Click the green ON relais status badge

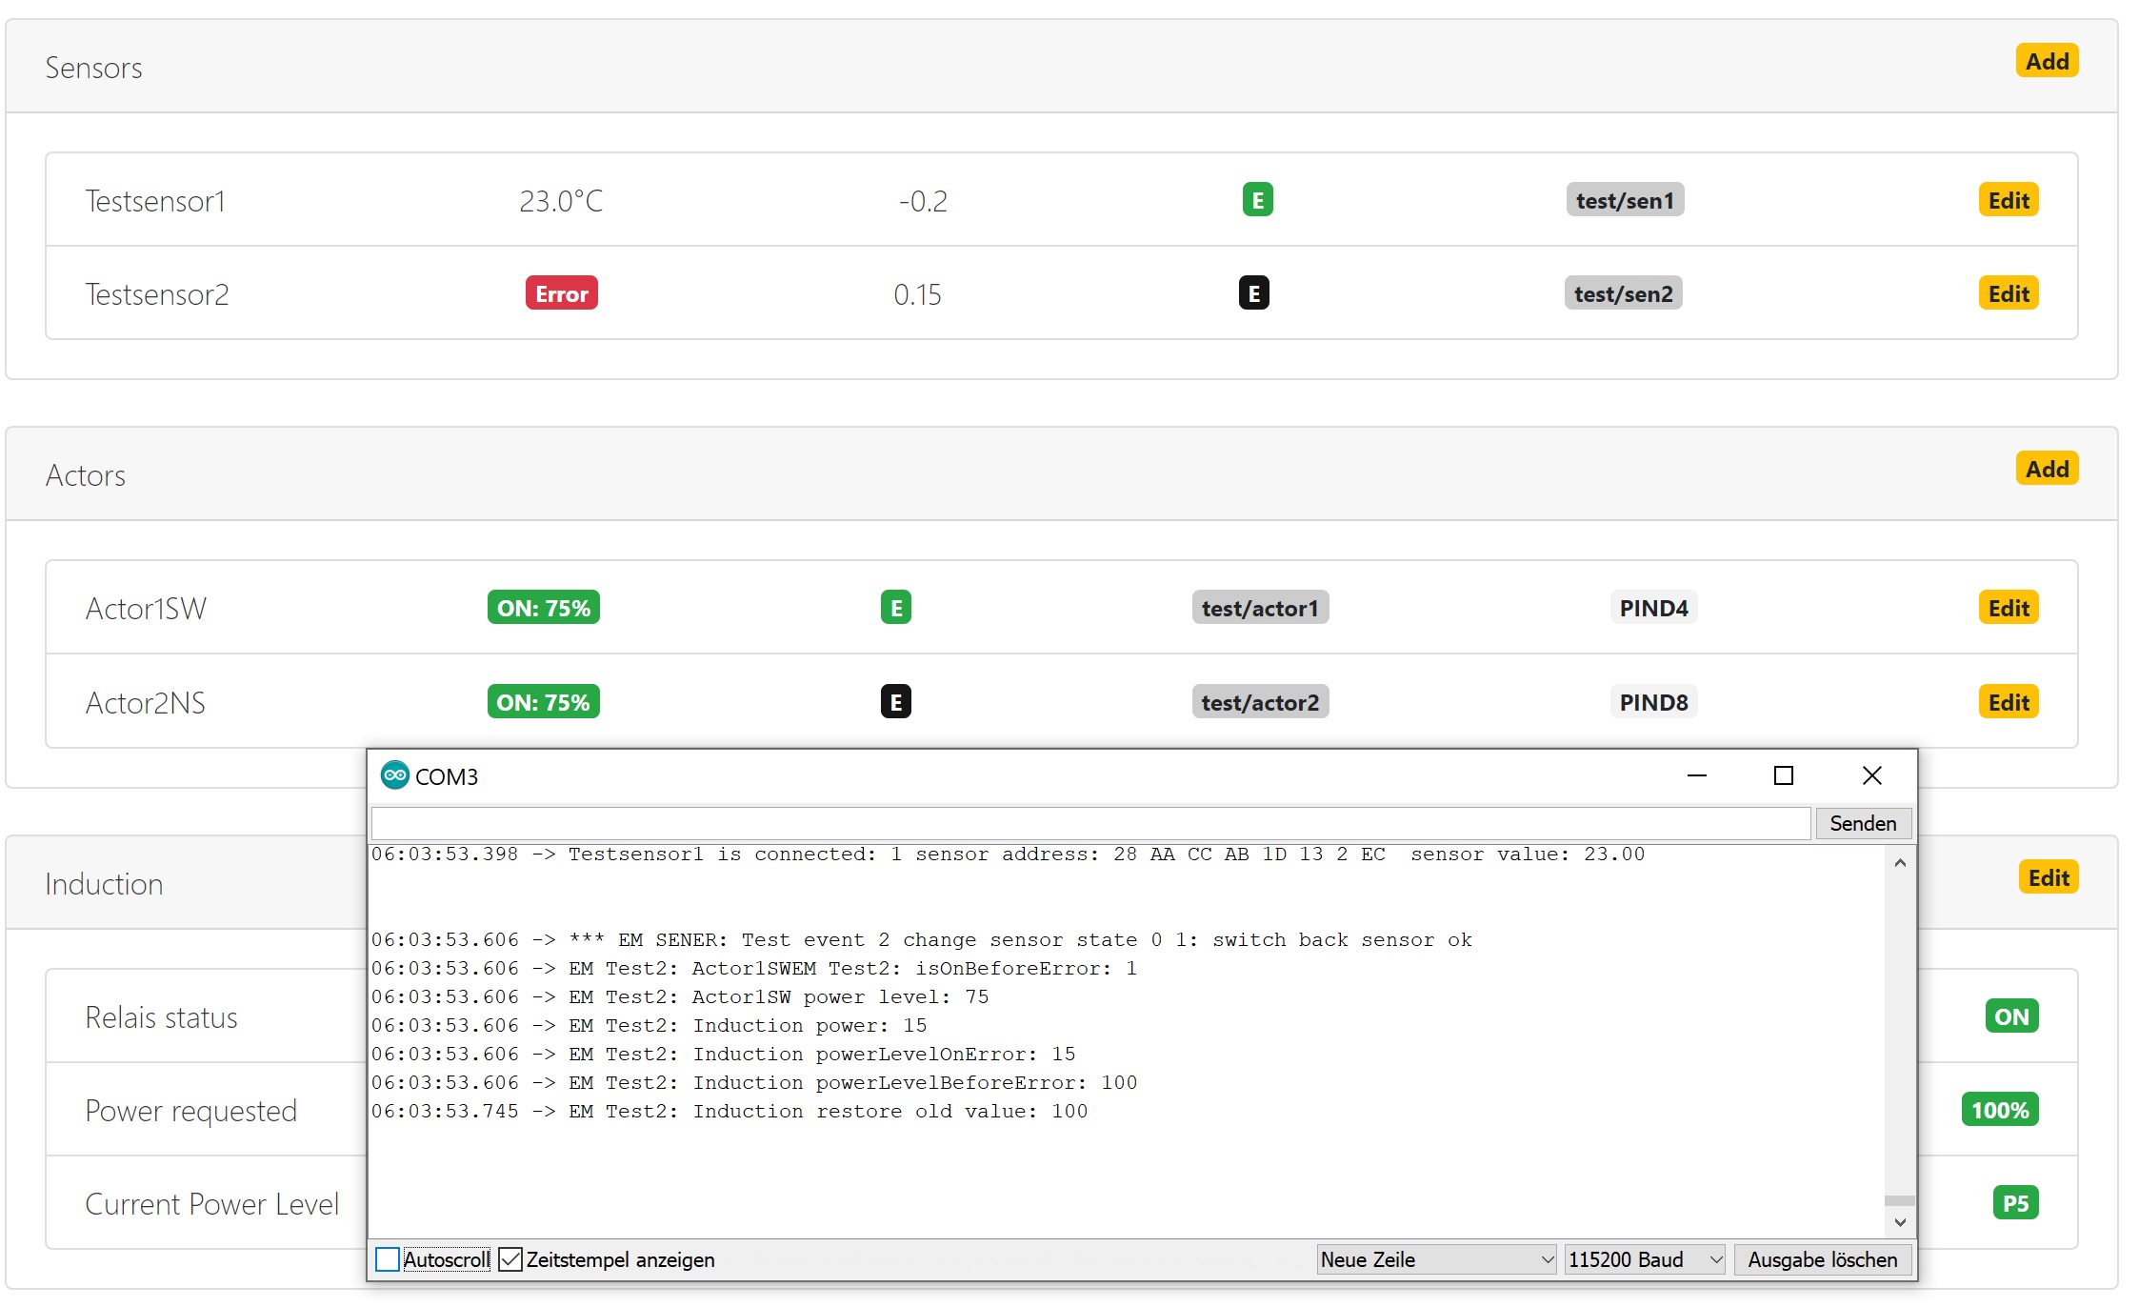pyautogui.click(x=2010, y=1016)
